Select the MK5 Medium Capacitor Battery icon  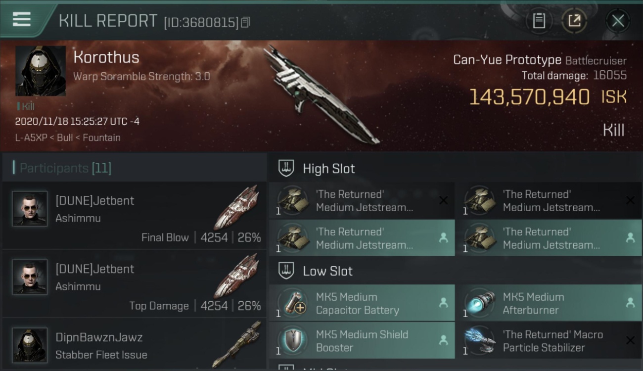tap(293, 303)
